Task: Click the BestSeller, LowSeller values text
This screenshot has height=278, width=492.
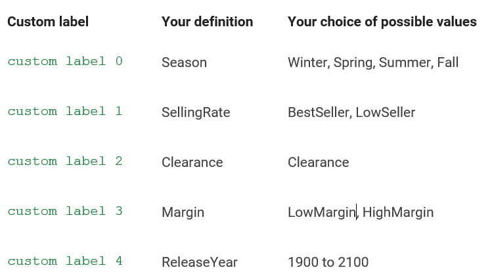Action: click(351, 112)
